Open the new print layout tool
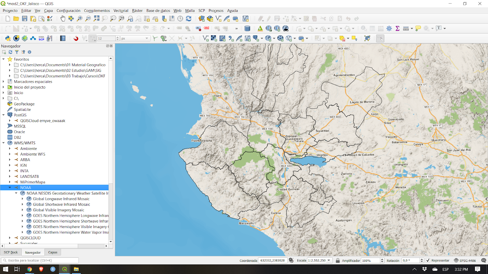This screenshot has height=274, width=488. click(33, 19)
